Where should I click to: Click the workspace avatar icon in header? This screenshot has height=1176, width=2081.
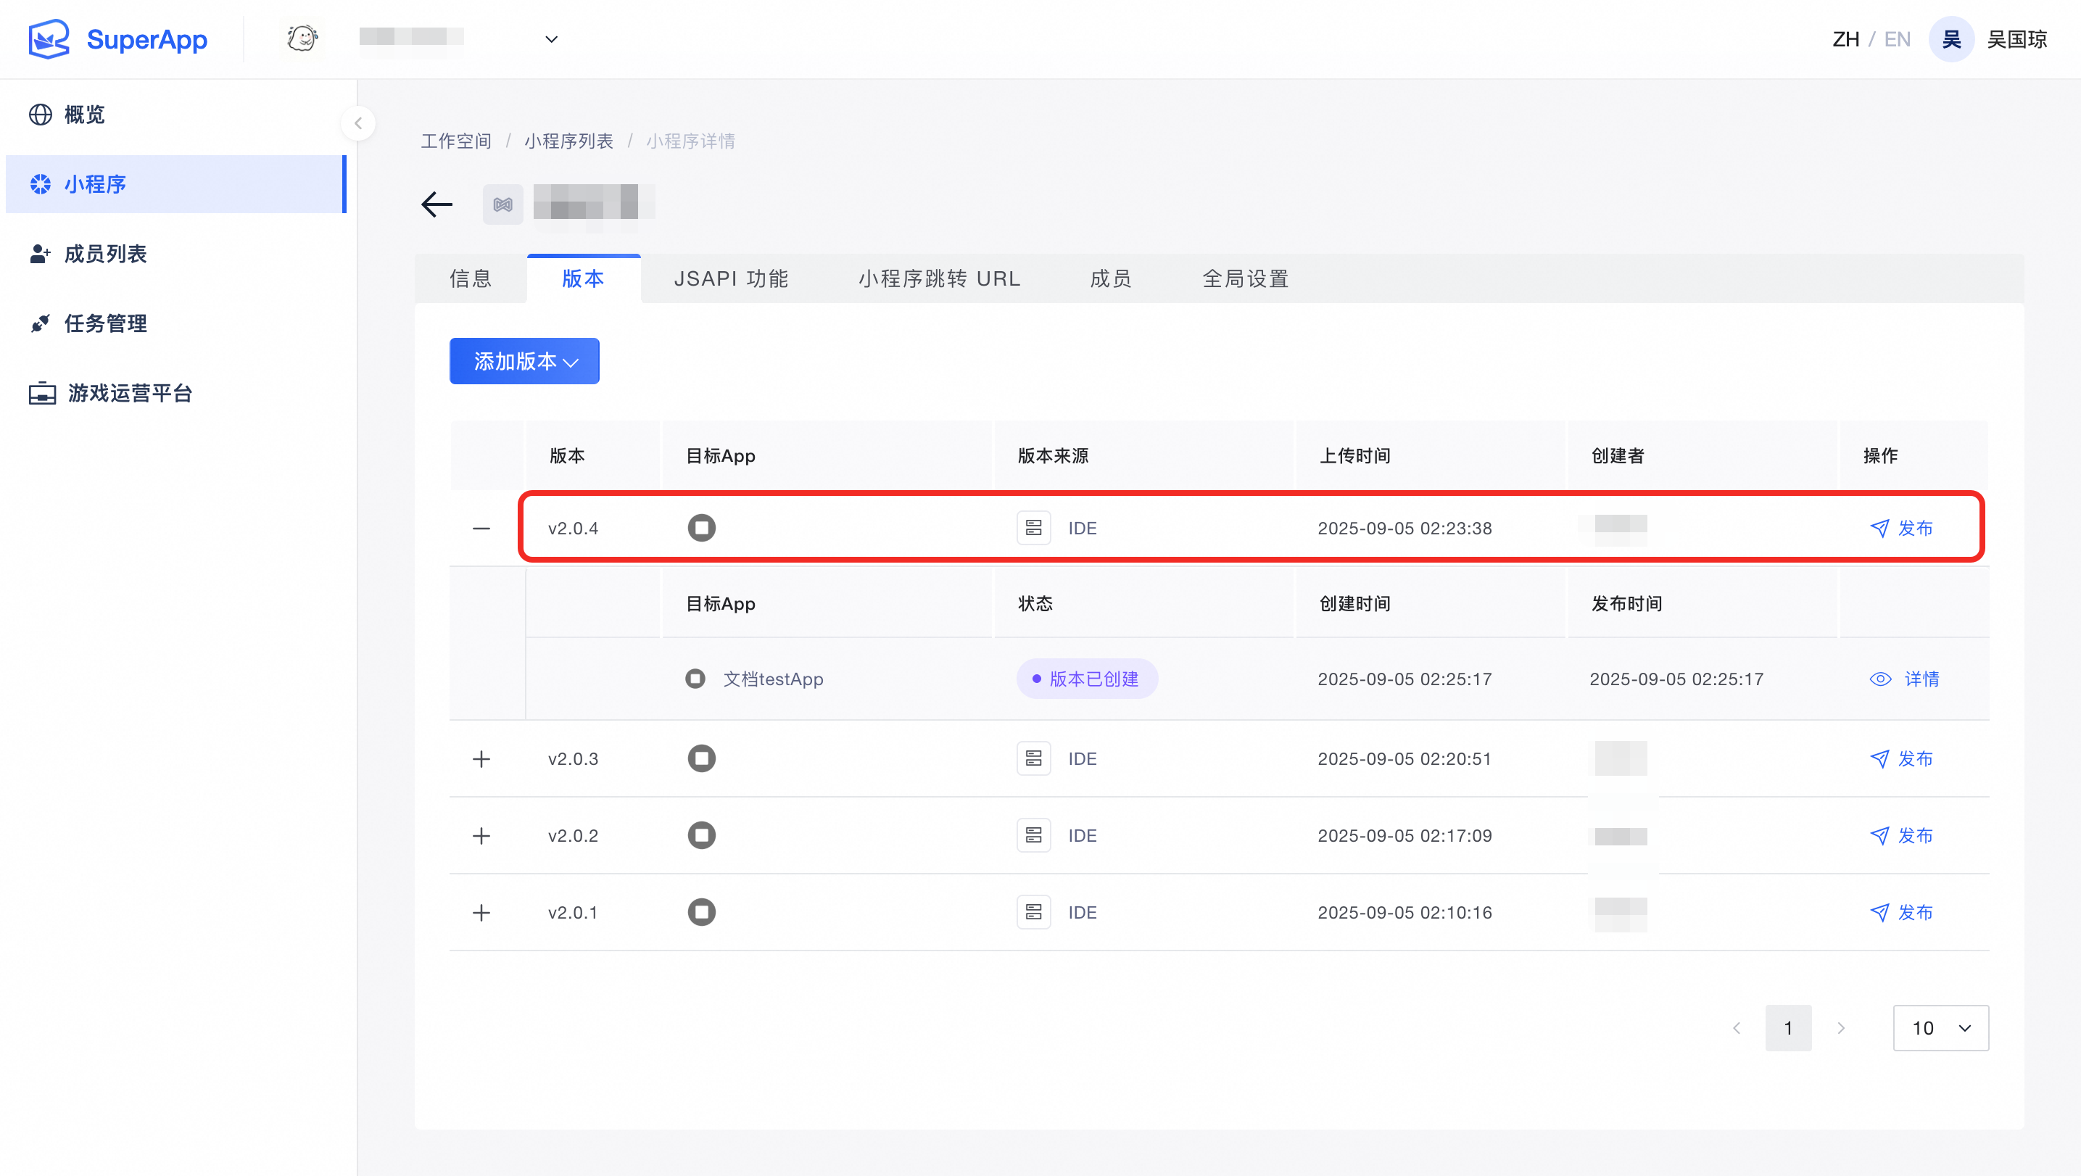(x=303, y=38)
